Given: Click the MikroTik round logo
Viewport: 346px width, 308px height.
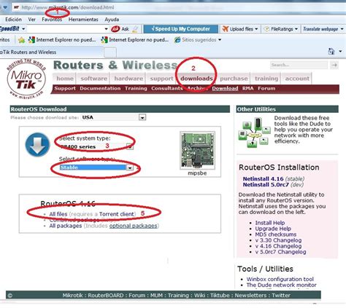Looking at the screenshot, I should point(26,79).
